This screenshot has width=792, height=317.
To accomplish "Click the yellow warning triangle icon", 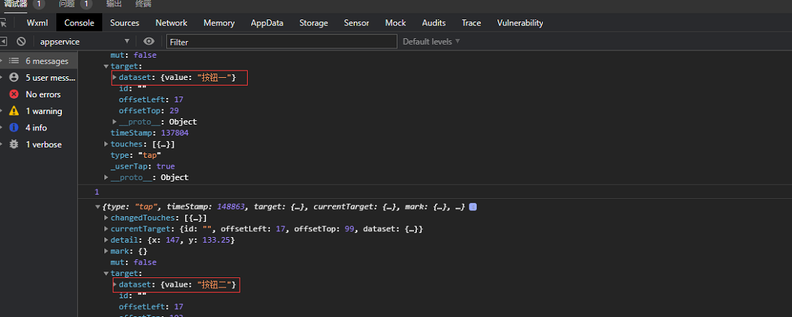I will [x=14, y=111].
